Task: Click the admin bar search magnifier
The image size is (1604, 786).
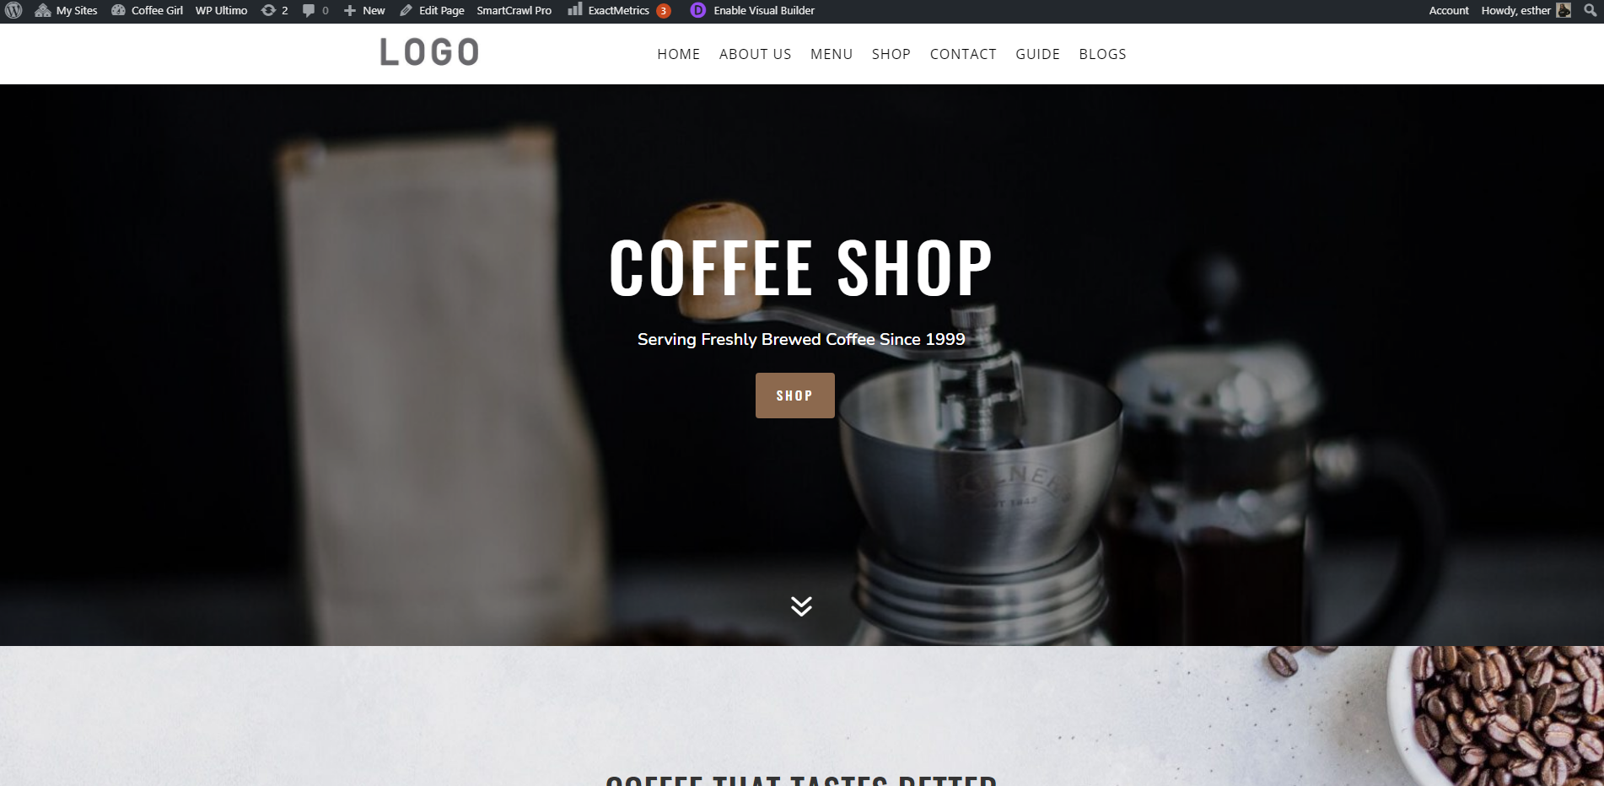Action: (1590, 10)
